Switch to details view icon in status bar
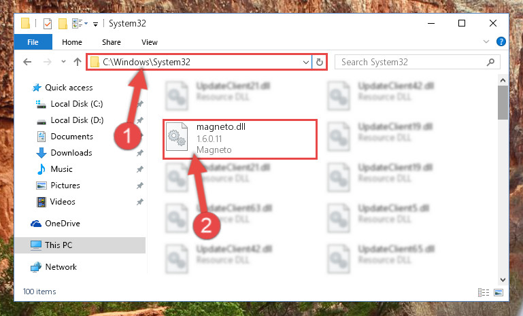Viewport: 523px width, 316px height. coord(484,292)
